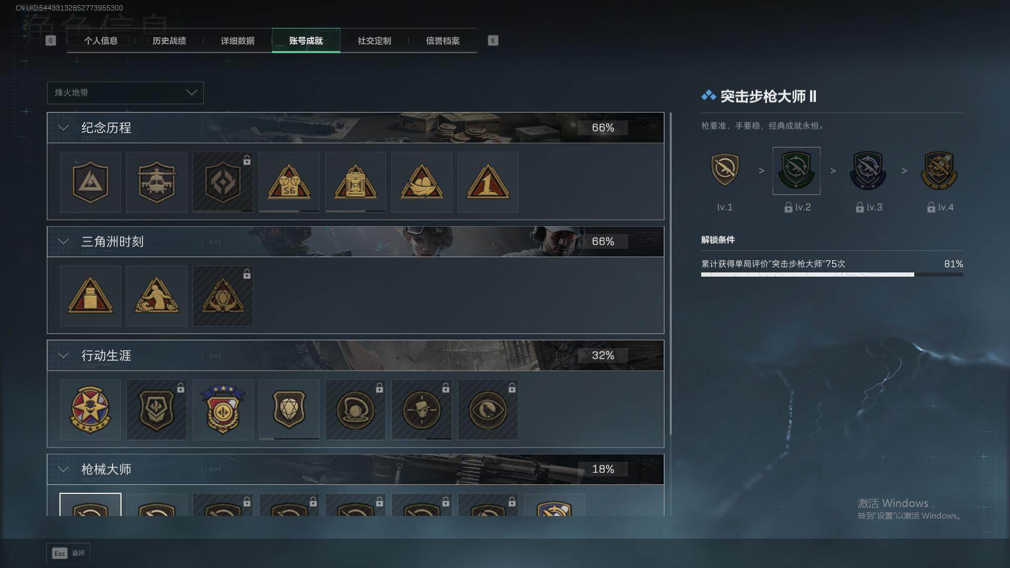Open the 烽火地带 mode dropdown
This screenshot has height=568, width=1010.
click(125, 93)
